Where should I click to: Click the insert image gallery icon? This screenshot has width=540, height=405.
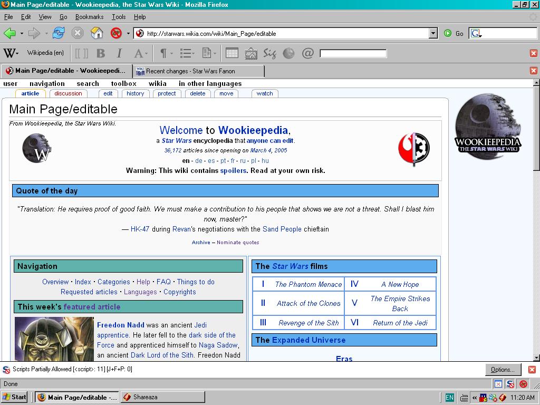250,53
